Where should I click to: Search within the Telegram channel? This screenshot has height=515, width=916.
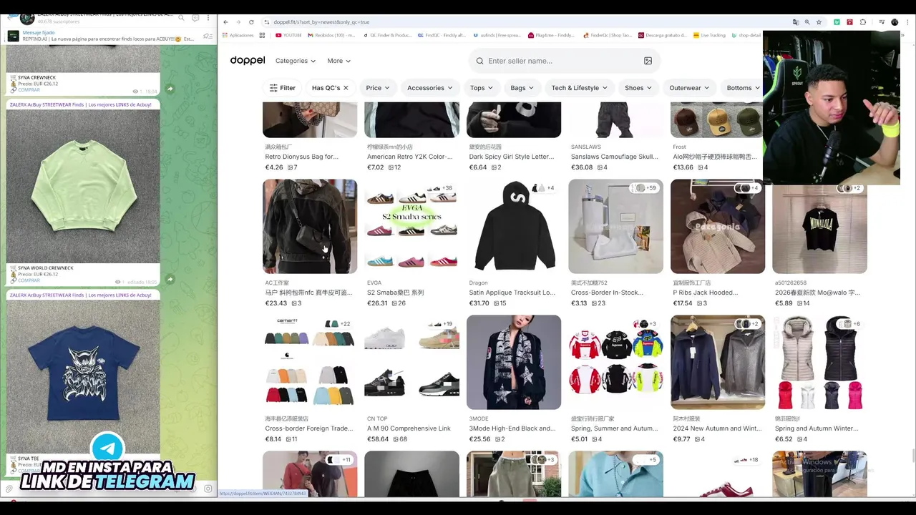[182, 18]
